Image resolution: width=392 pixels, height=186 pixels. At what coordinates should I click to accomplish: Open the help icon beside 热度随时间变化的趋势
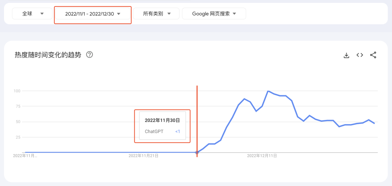coord(89,55)
